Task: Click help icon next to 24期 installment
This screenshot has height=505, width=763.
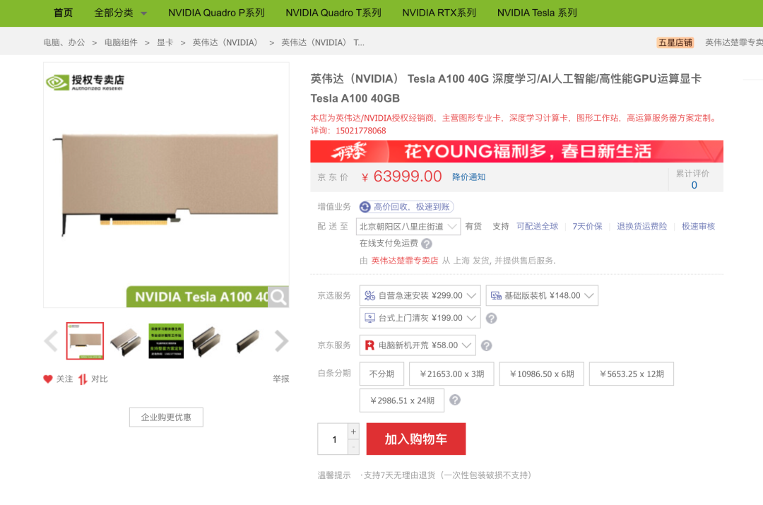Action: 455,400
